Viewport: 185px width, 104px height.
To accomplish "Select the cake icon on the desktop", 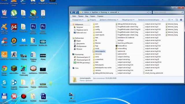I will [33, 70].
